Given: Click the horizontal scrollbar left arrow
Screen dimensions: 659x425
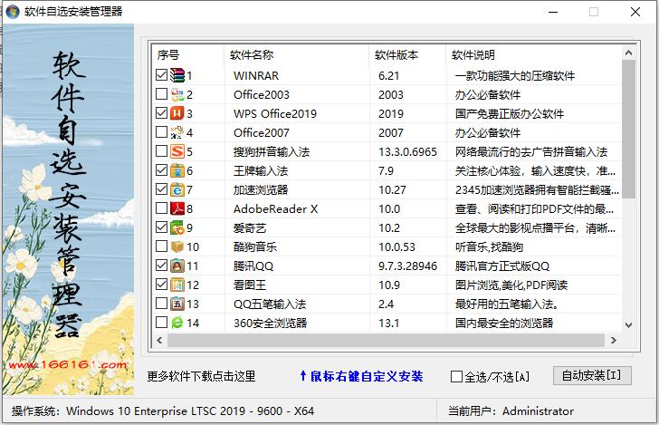Looking at the screenshot, I should point(159,340).
